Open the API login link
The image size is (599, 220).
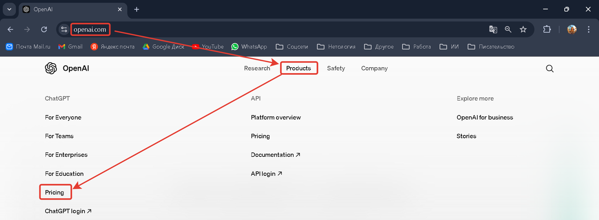[x=267, y=174]
